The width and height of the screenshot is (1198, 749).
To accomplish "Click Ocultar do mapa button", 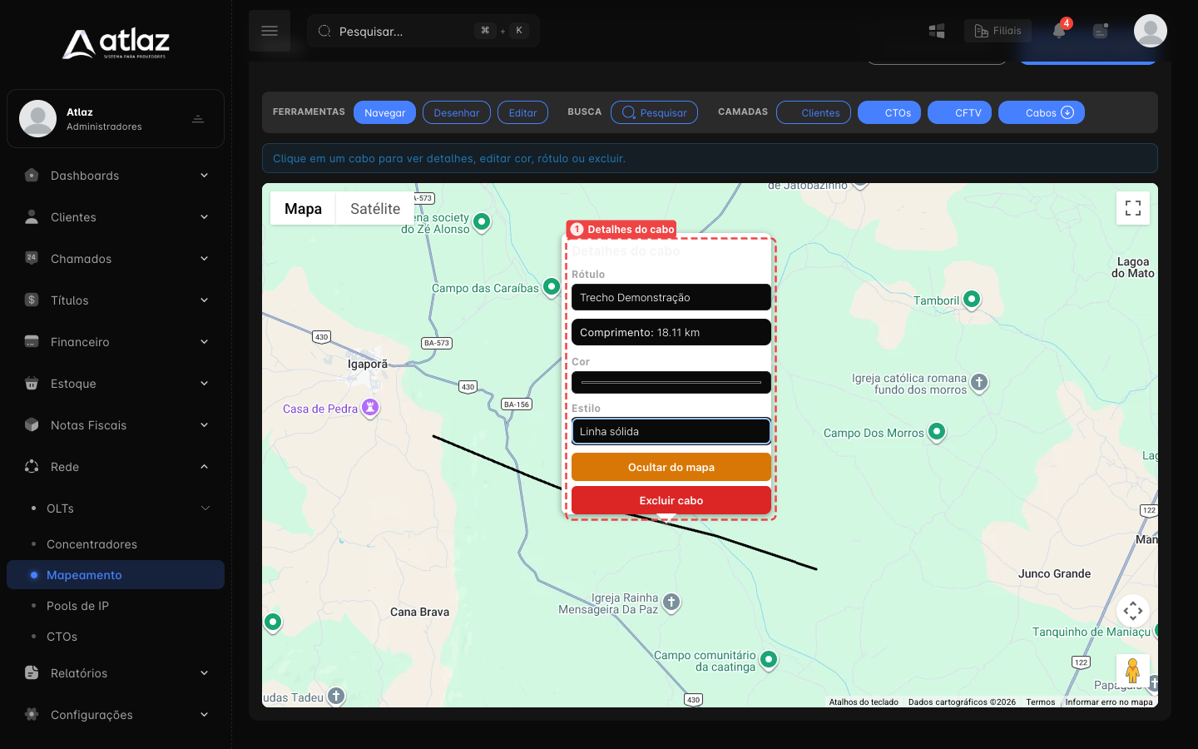I will 671,467.
